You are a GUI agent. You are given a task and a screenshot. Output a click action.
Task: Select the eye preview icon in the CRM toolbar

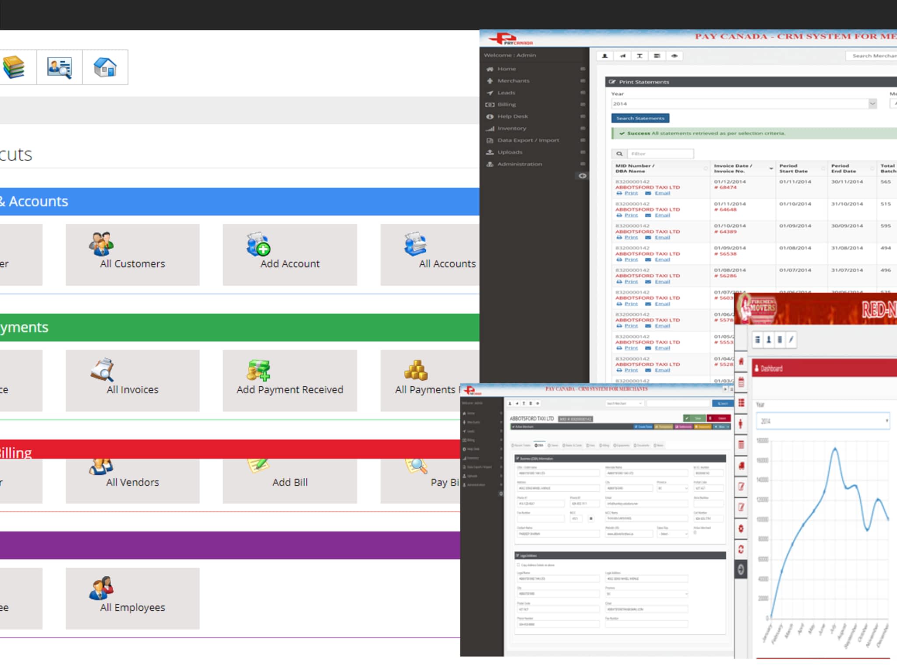[674, 56]
